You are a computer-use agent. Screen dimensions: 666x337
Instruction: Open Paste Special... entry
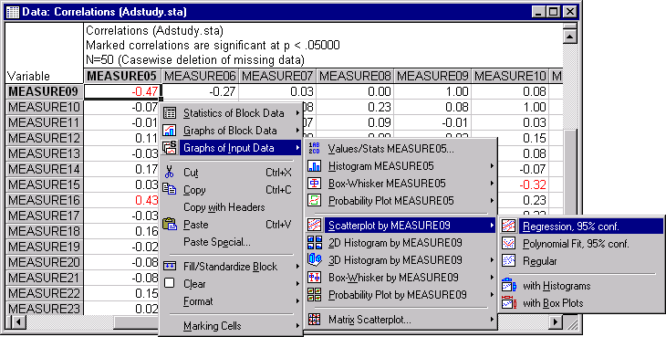(x=231, y=242)
